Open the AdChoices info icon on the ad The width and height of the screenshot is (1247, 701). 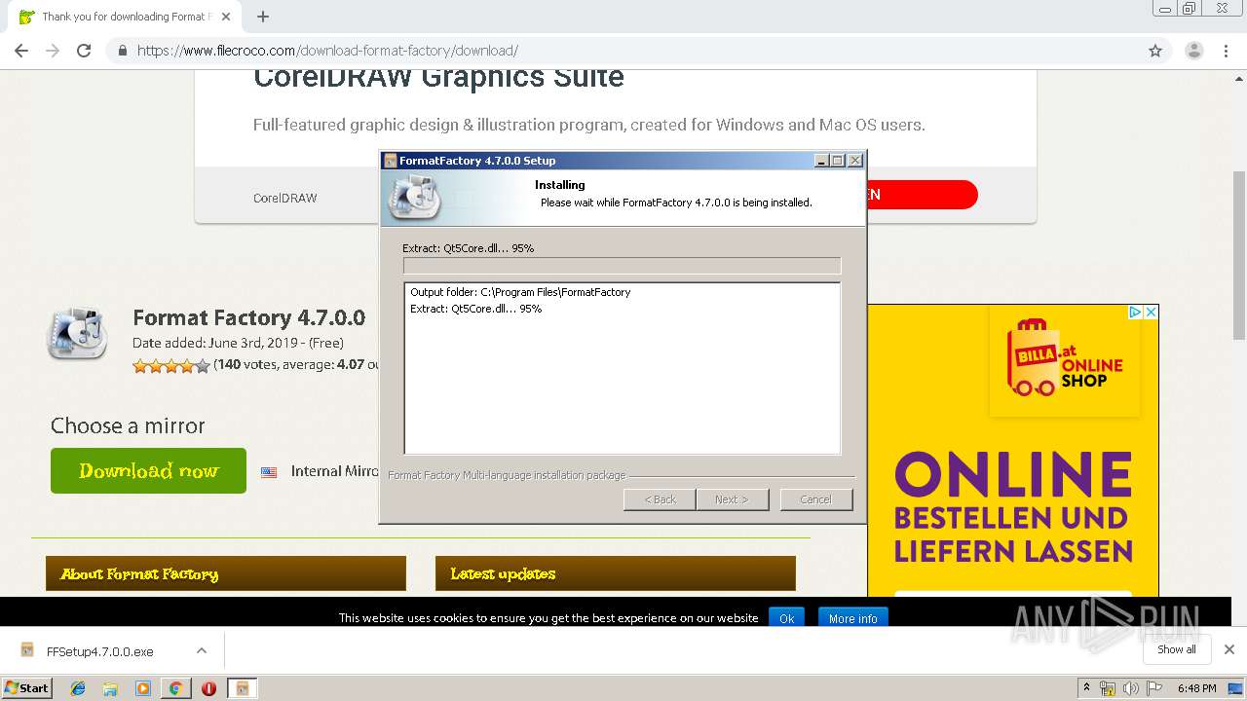pos(1135,313)
